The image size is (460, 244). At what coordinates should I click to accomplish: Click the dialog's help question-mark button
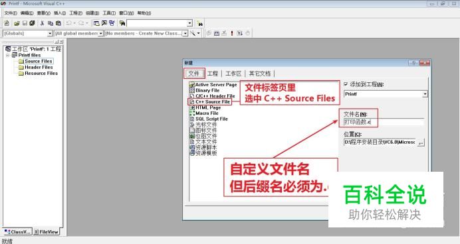[x=413, y=63]
